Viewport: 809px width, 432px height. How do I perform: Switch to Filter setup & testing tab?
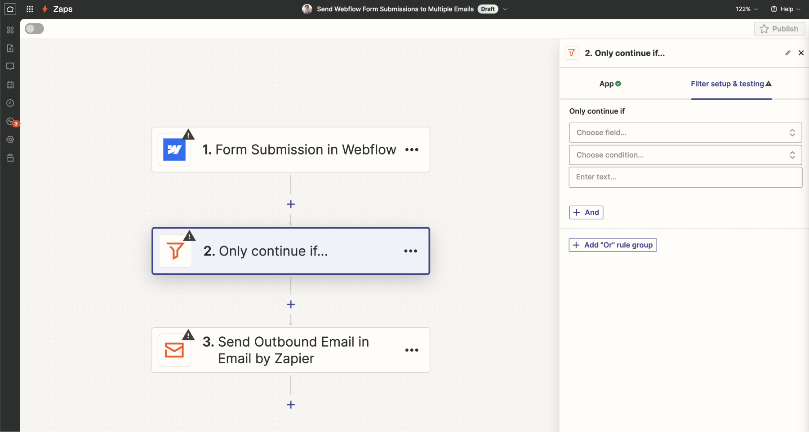[x=731, y=84]
